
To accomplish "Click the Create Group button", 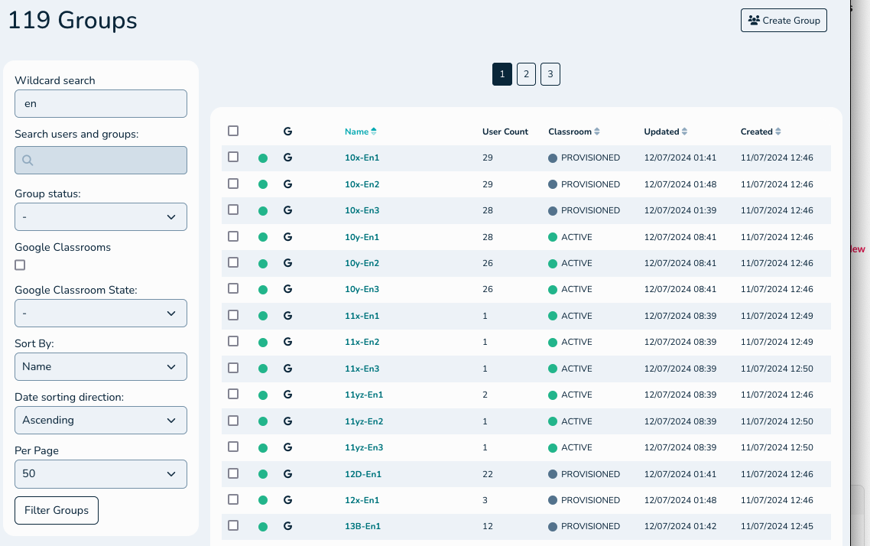I will 784,21.
